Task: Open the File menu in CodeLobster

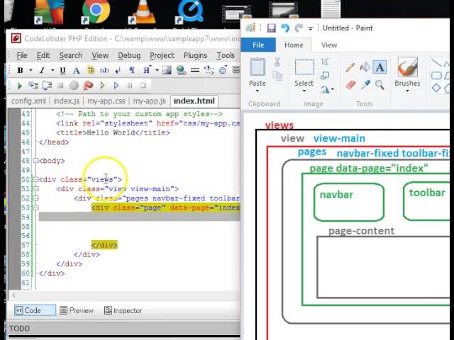Action: click(x=22, y=55)
